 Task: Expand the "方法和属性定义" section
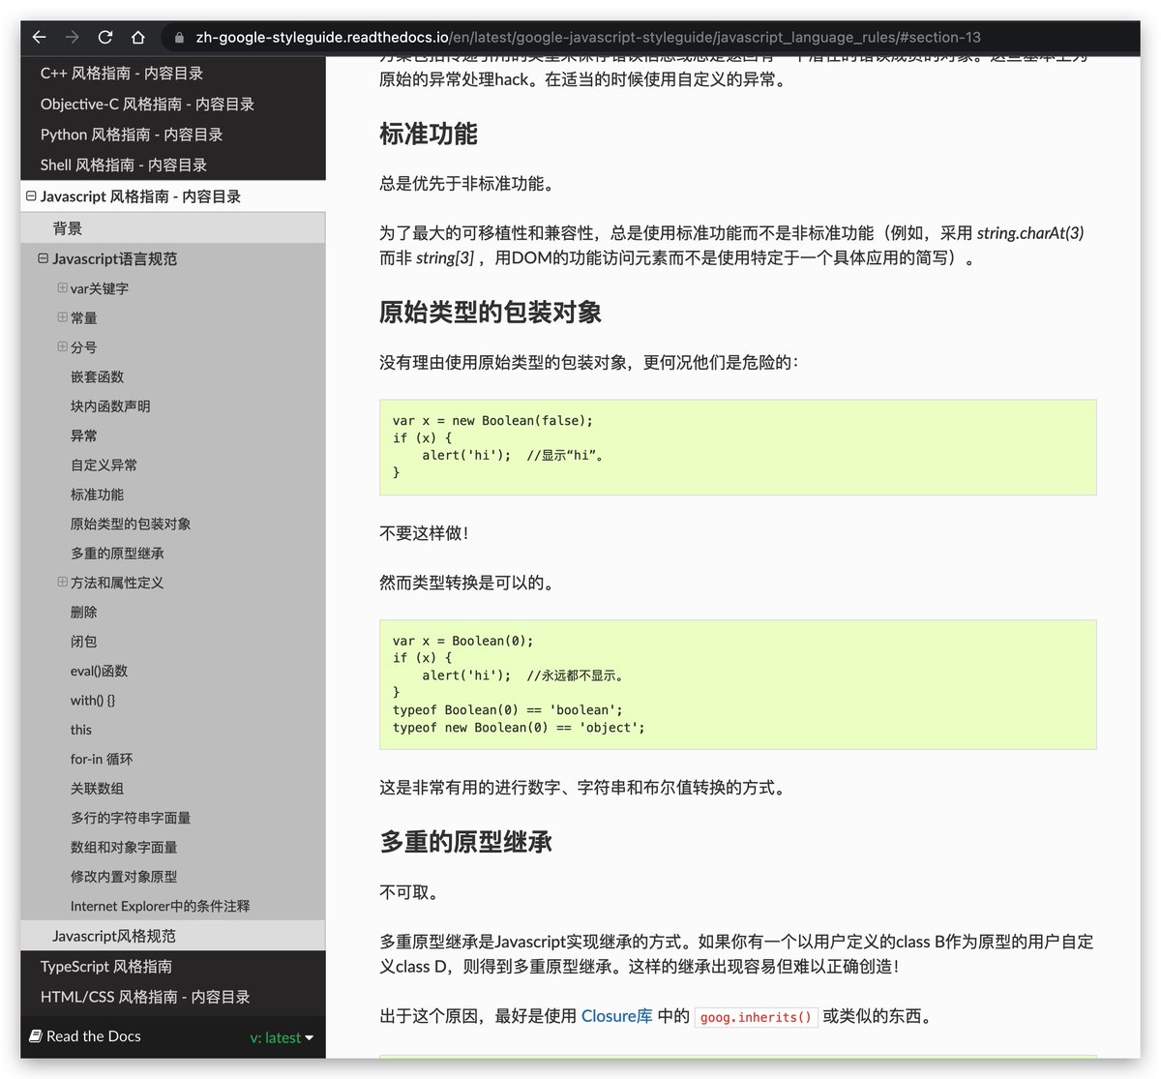[62, 583]
